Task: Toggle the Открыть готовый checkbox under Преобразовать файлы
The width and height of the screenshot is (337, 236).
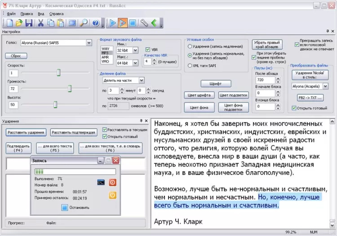Action: [294, 108]
